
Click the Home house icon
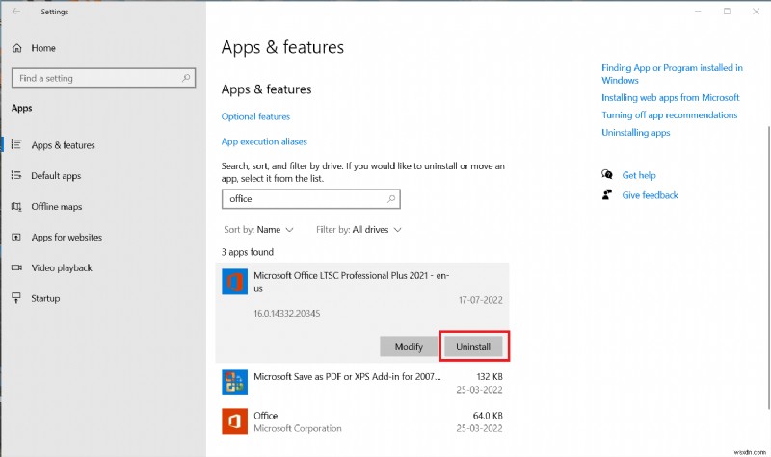click(16, 48)
